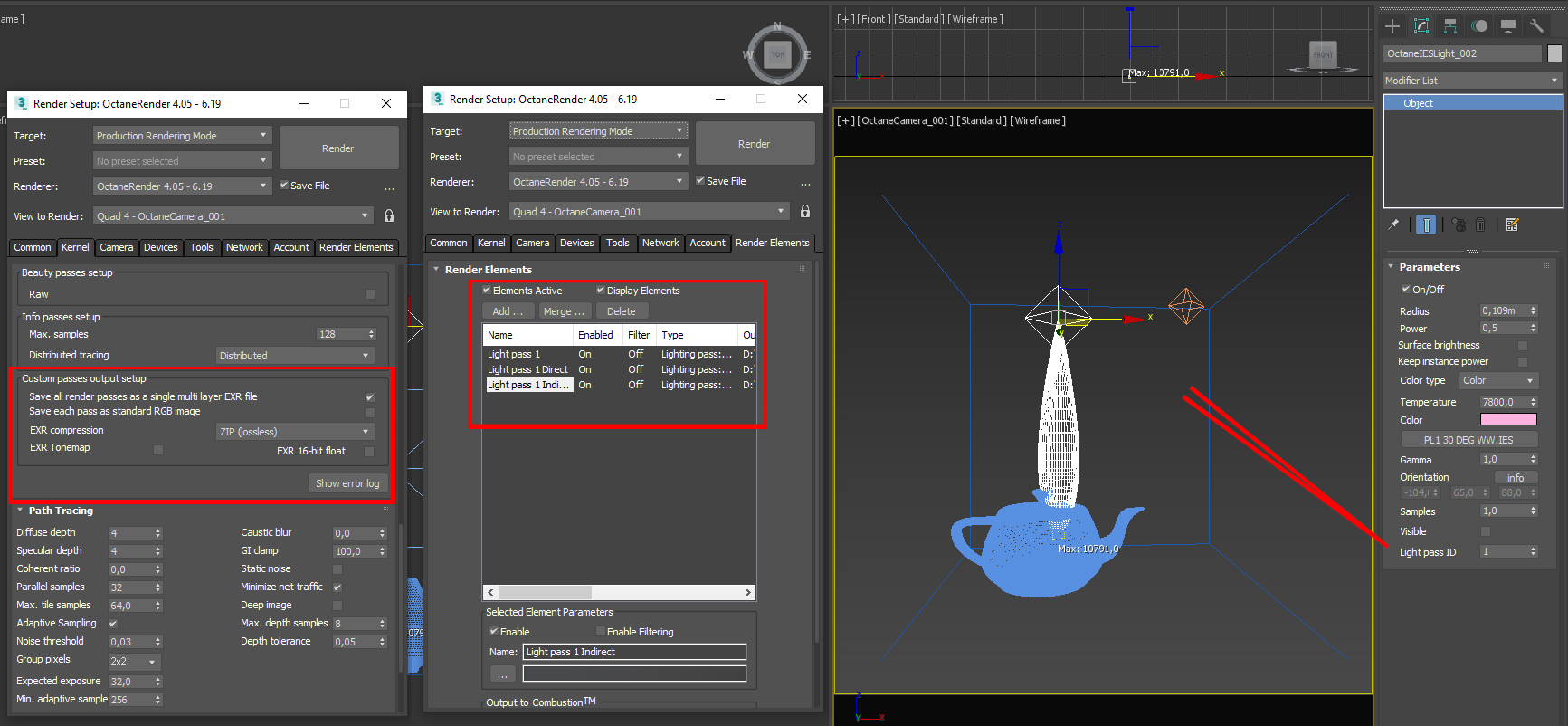Toggle Save File in Kernel-tab Render Setup window
Viewport: 1568px width, 726px height.
(284, 186)
